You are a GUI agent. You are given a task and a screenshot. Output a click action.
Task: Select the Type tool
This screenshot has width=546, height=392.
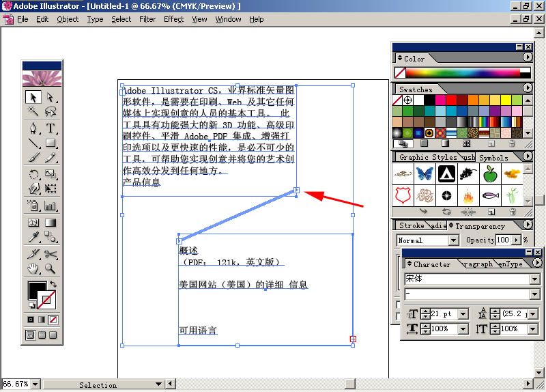(51, 128)
